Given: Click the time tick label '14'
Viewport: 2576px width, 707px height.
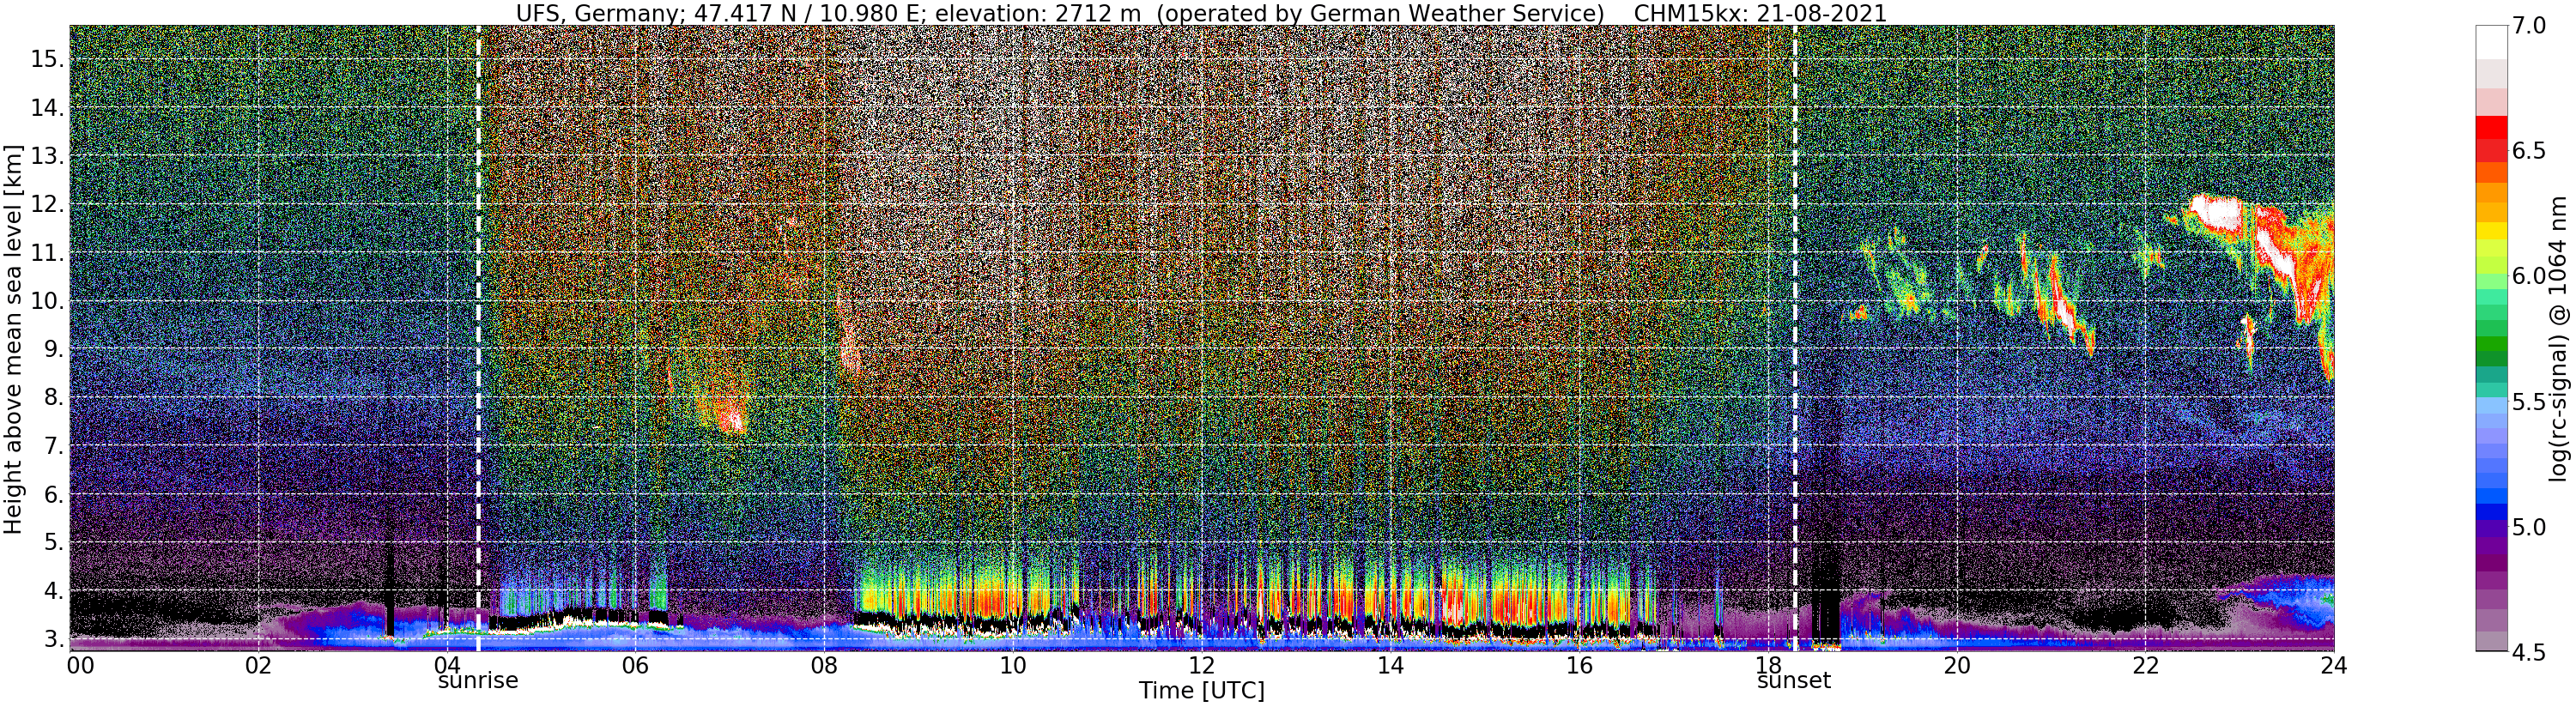Looking at the screenshot, I should 1390,665.
